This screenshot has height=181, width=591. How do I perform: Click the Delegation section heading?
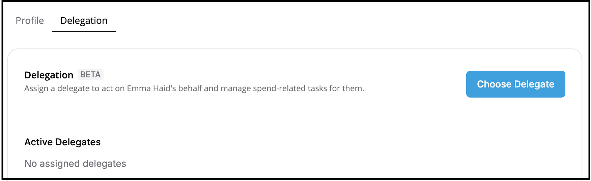[x=49, y=75]
